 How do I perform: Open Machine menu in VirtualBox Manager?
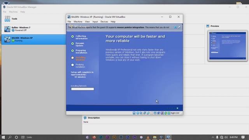click(13, 12)
